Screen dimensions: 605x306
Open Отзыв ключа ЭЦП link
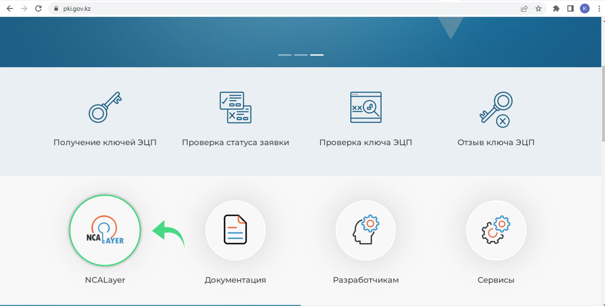point(496,143)
